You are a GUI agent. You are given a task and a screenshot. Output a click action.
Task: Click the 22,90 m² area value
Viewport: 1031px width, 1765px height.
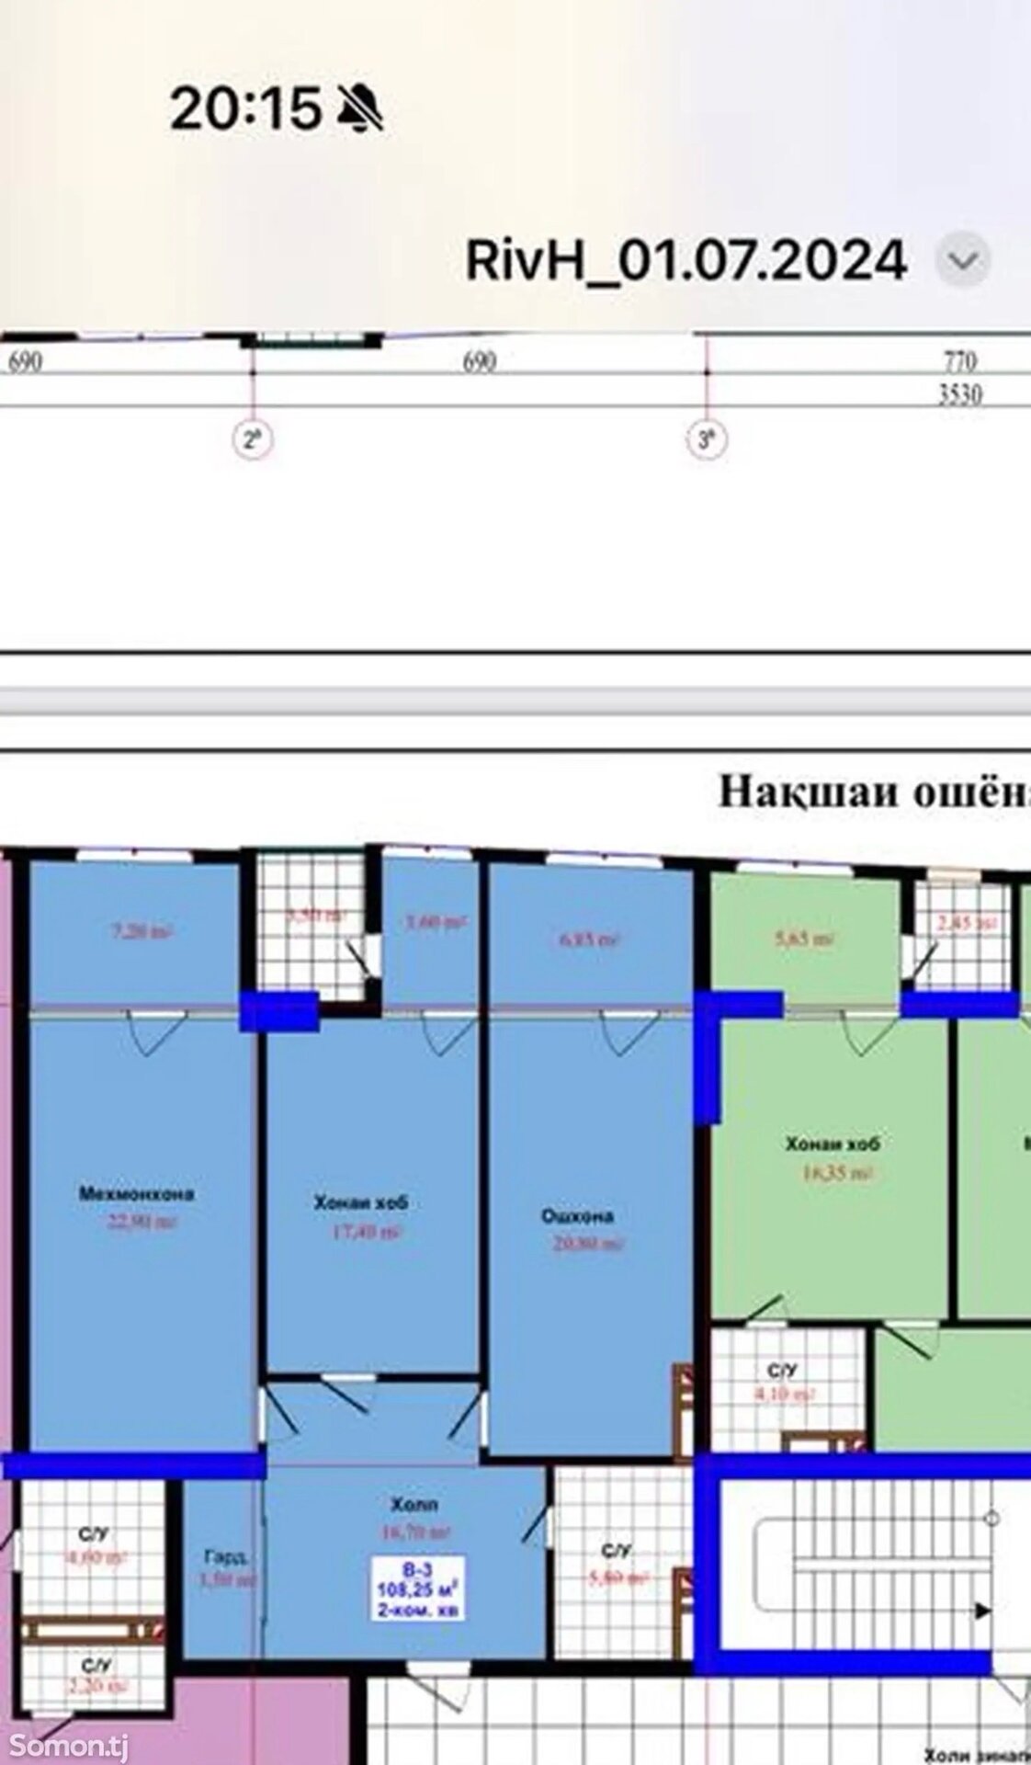point(141,1222)
